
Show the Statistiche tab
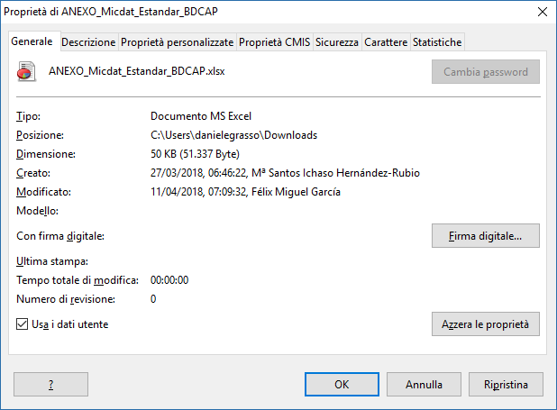pyautogui.click(x=437, y=42)
